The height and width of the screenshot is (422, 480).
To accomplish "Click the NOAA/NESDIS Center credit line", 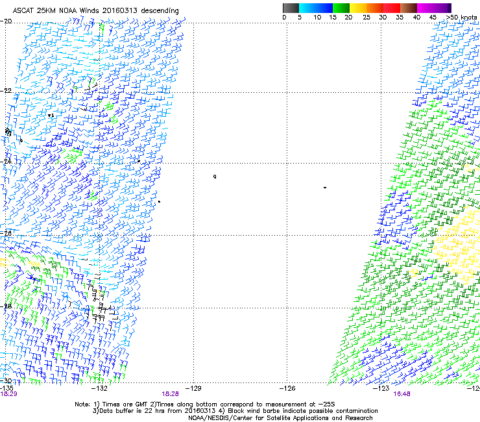I will point(280,418).
